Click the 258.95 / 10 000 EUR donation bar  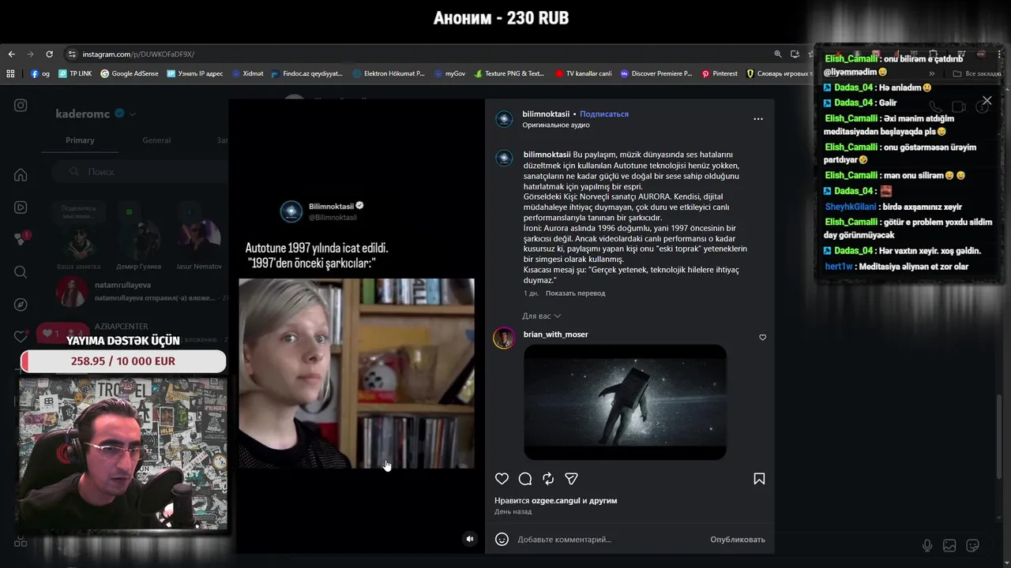(123, 361)
